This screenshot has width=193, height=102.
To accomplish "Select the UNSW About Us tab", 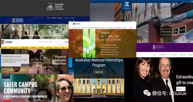I will (x=5, y=48).
